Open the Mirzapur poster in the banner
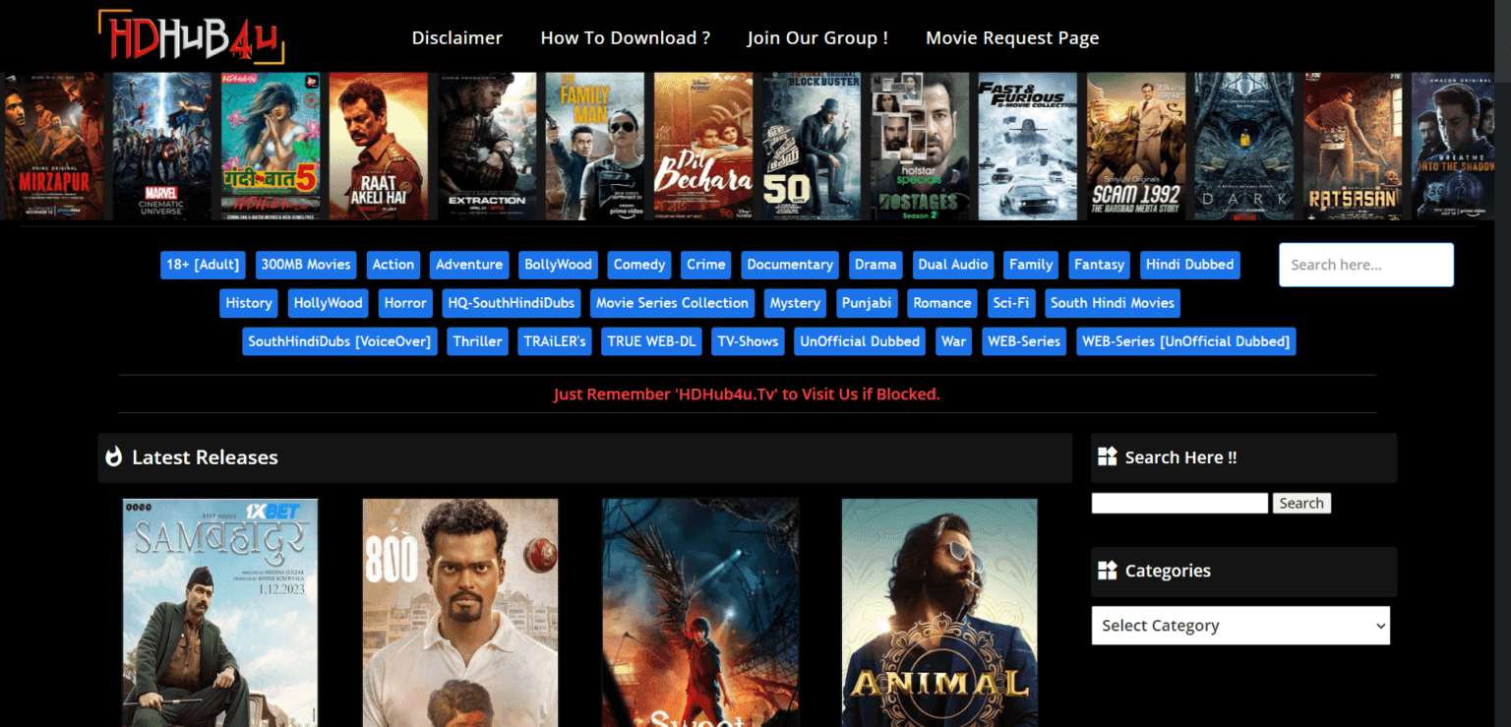This screenshot has width=1511, height=727. pyautogui.click(x=54, y=146)
